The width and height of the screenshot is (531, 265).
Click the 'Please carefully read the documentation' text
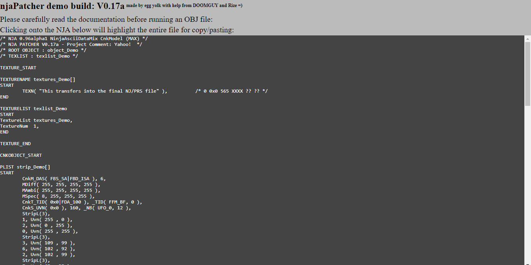[106, 19]
